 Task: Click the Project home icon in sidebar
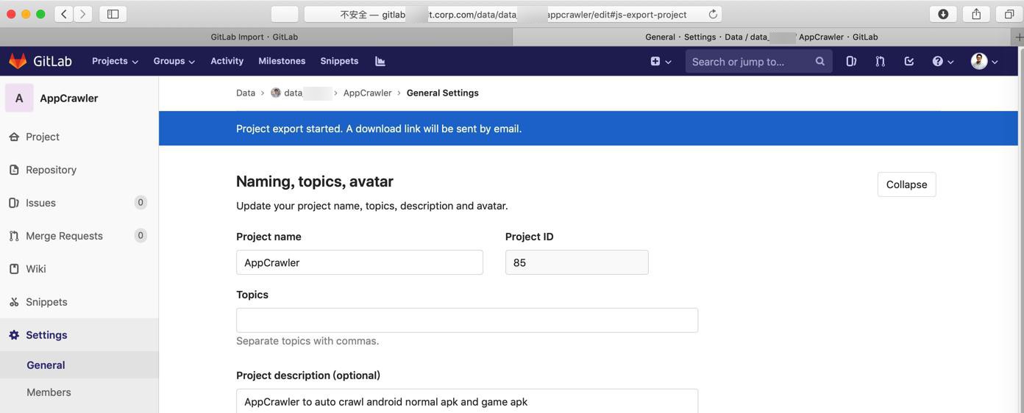coord(14,137)
